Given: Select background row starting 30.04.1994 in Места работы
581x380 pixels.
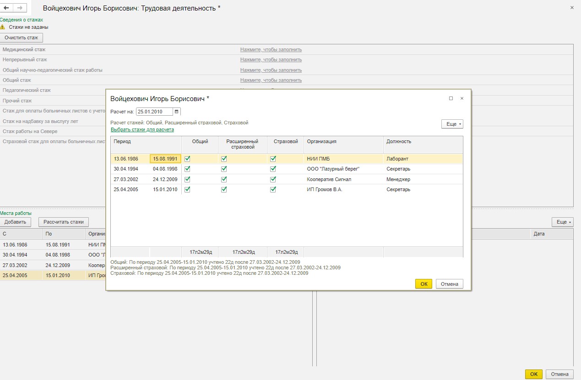Looking at the screenshot, I should 53,255.
